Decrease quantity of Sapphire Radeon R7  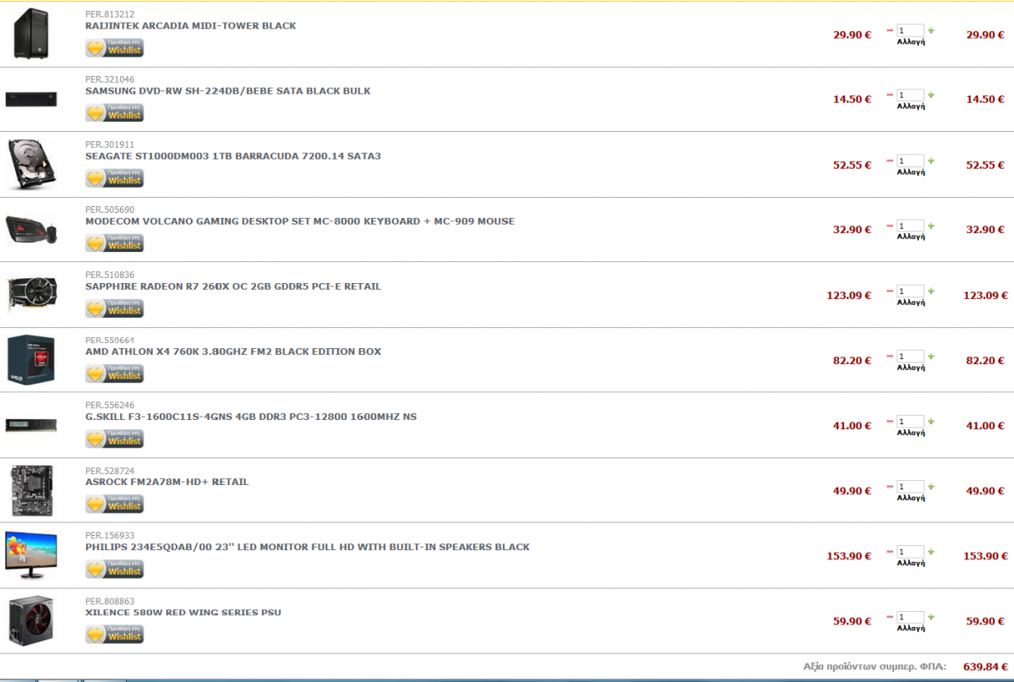[890, 291]
